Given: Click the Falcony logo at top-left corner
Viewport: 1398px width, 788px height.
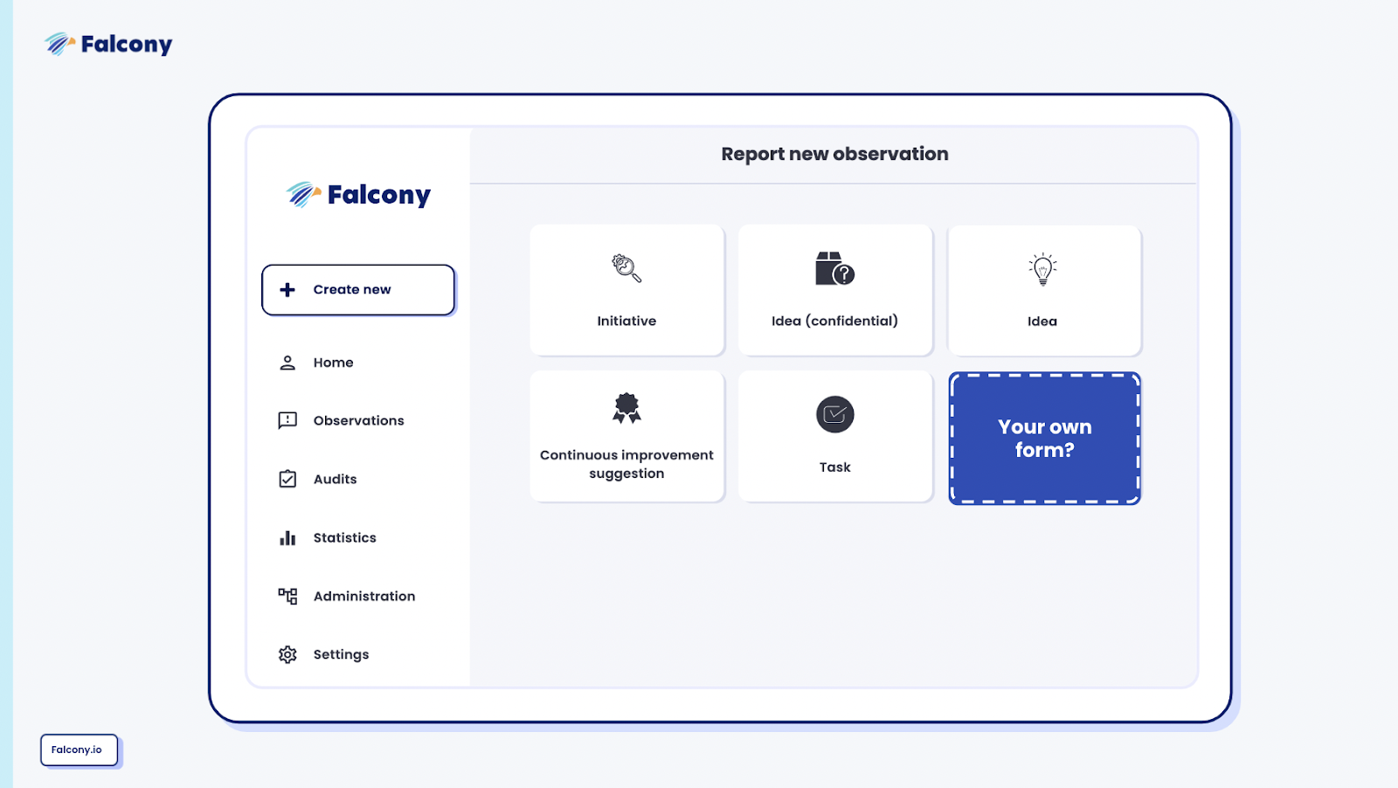Looking at the screenshot, I should [108, 44].
